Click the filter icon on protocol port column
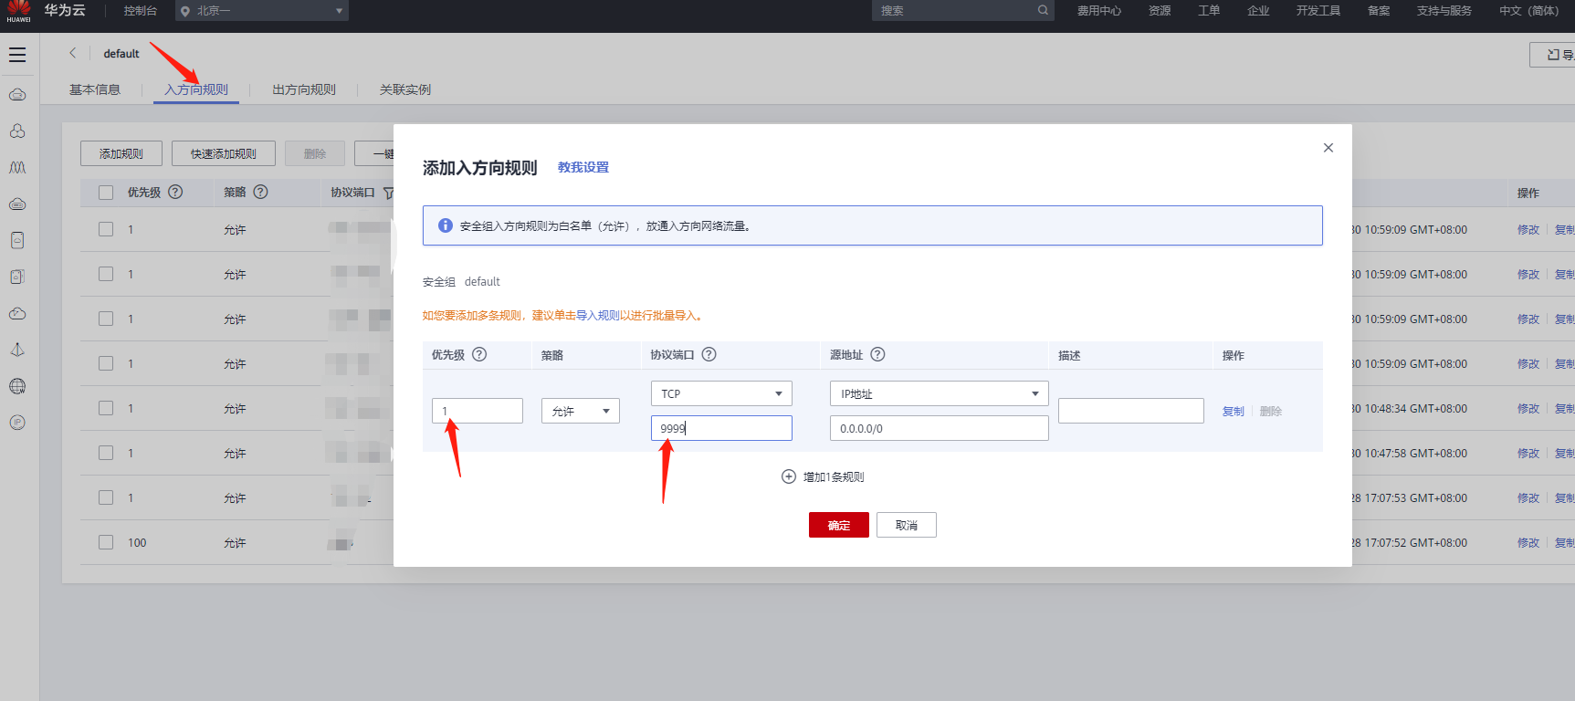This screenshot has height=701, width=1575. point(388,193)
